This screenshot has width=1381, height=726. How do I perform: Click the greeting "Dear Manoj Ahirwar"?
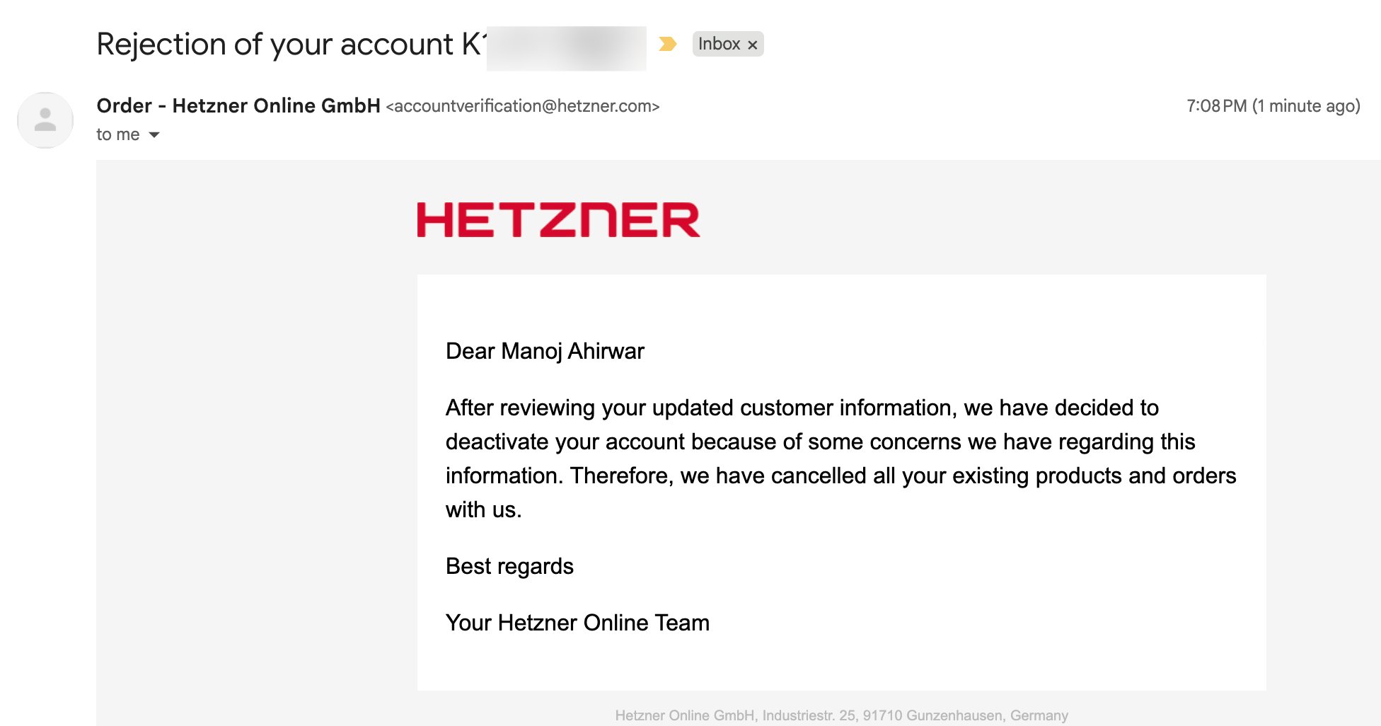(x=545, y=351)
